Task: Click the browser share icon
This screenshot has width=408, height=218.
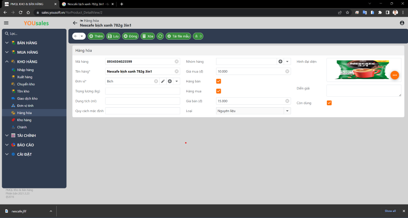Action: tap(340, 13)
